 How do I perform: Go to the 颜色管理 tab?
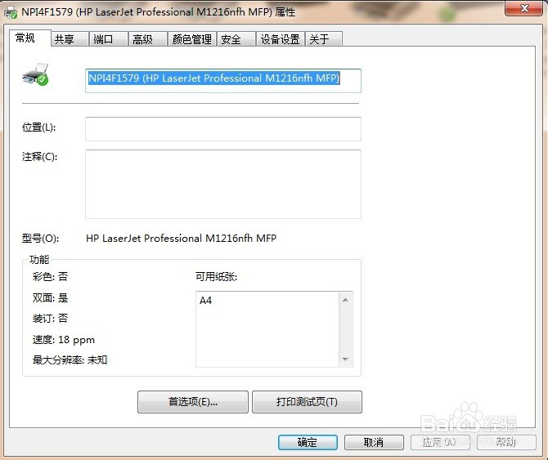[192, 39]
